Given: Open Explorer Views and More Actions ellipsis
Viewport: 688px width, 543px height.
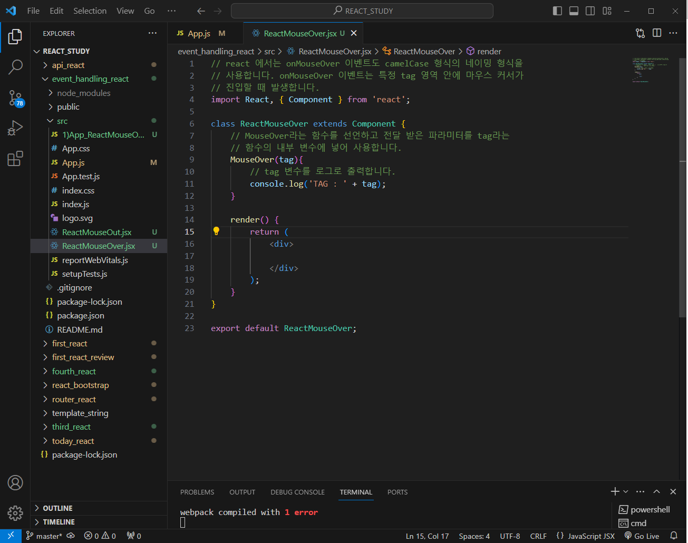Looking at the screenshot, I should [152, 33].
